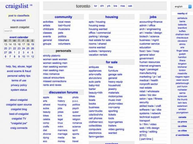Open post to classifieds
This screenshot has height=144, width=193.
19,16
